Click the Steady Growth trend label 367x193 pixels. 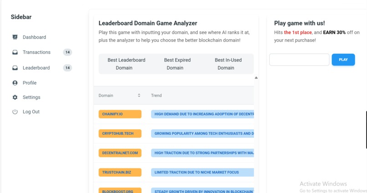(203, 190)
